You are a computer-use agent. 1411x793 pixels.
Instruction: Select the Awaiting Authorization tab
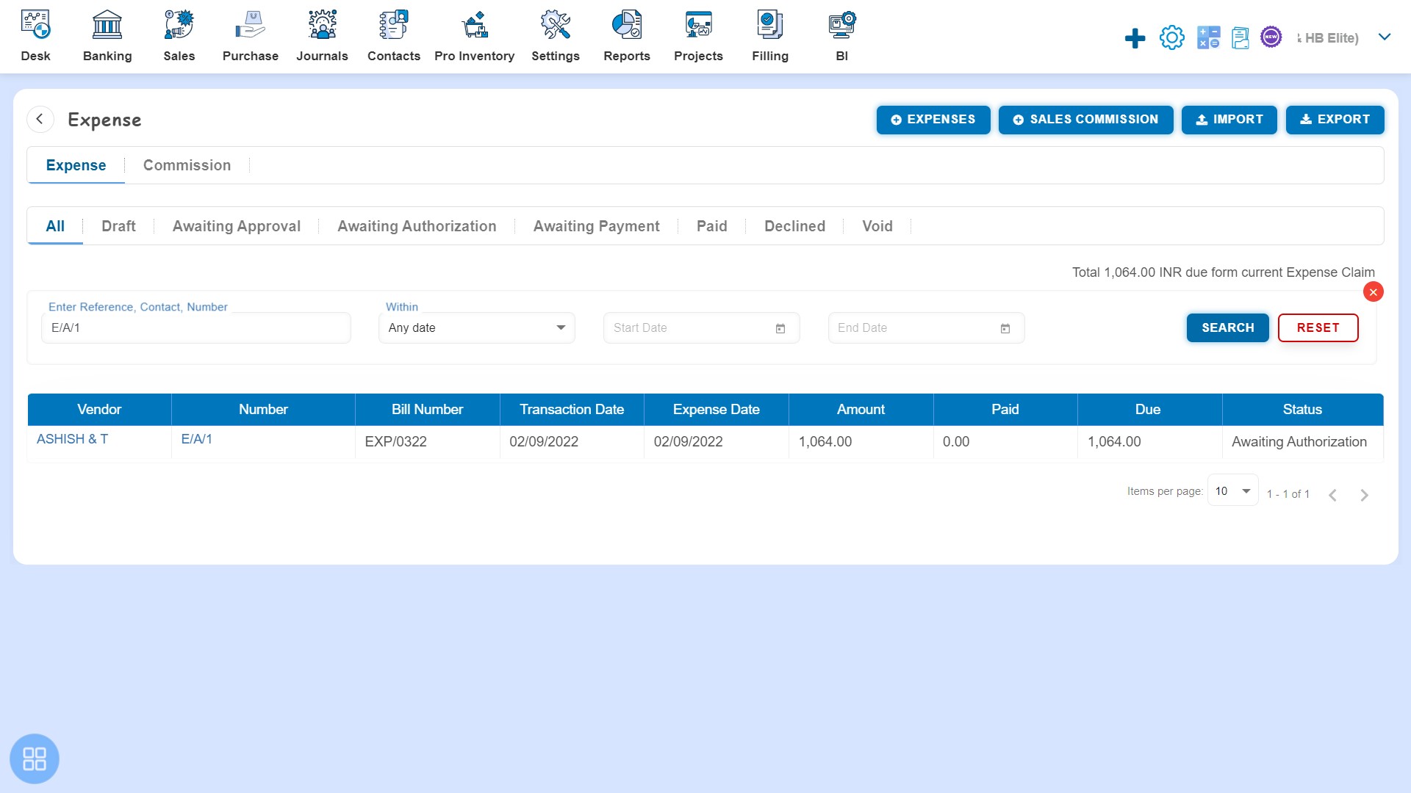(x=417, y=225)
